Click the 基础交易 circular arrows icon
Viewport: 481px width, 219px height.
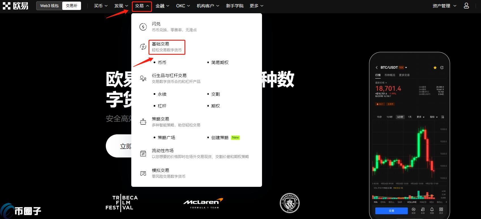tap(143, 47)
